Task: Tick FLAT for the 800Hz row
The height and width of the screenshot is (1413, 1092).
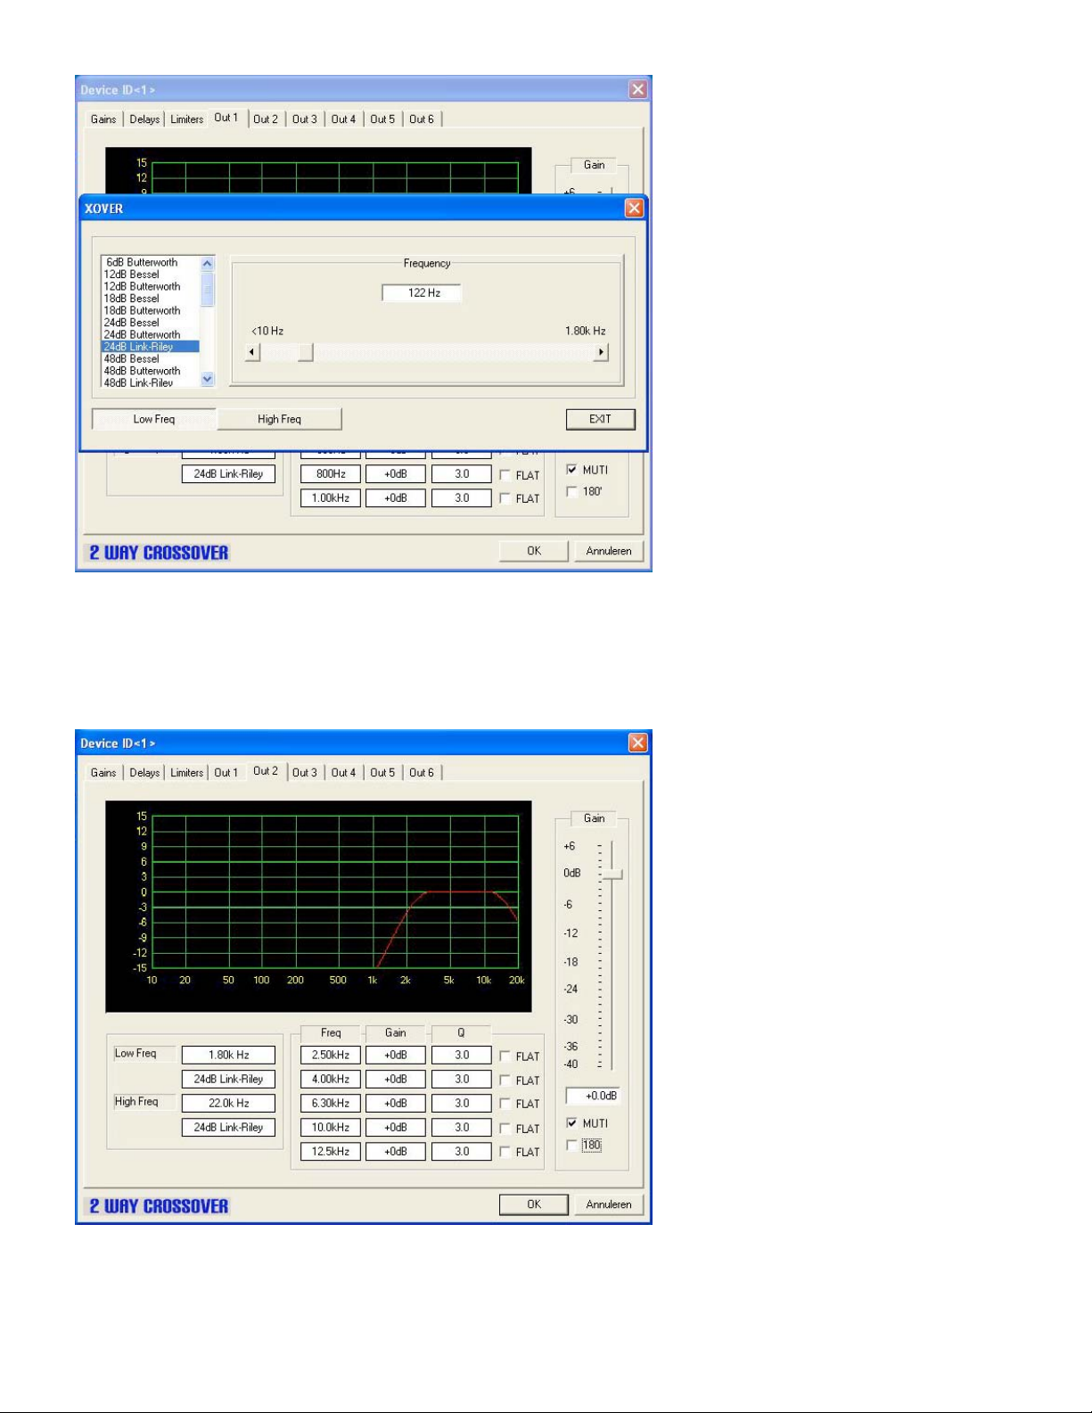Action: (505, 475)
